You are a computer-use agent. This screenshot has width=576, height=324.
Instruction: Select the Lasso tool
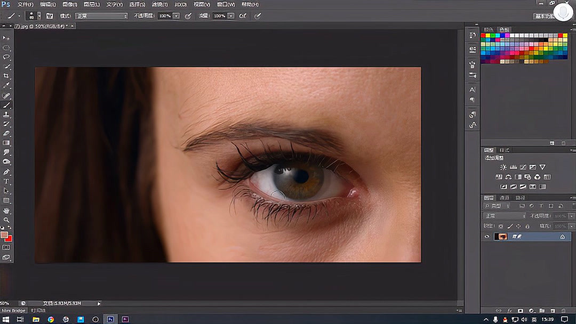pos(7,57)
